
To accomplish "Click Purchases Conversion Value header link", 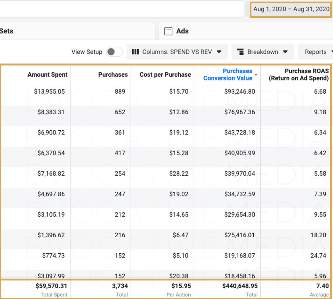I will 228,74.
